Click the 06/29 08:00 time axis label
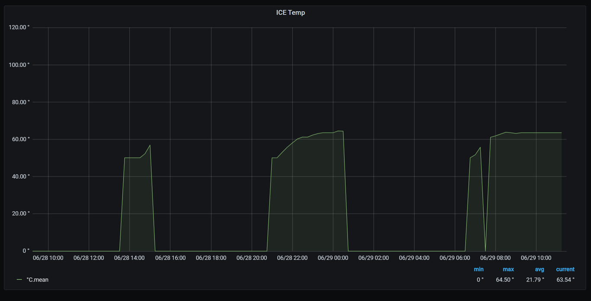The width and height of the screenshot is (591, 301). pos(495,258)
